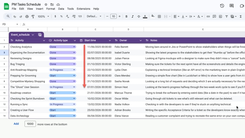Print the spreadsheet
245x138 pixels.
click(27, 16)
